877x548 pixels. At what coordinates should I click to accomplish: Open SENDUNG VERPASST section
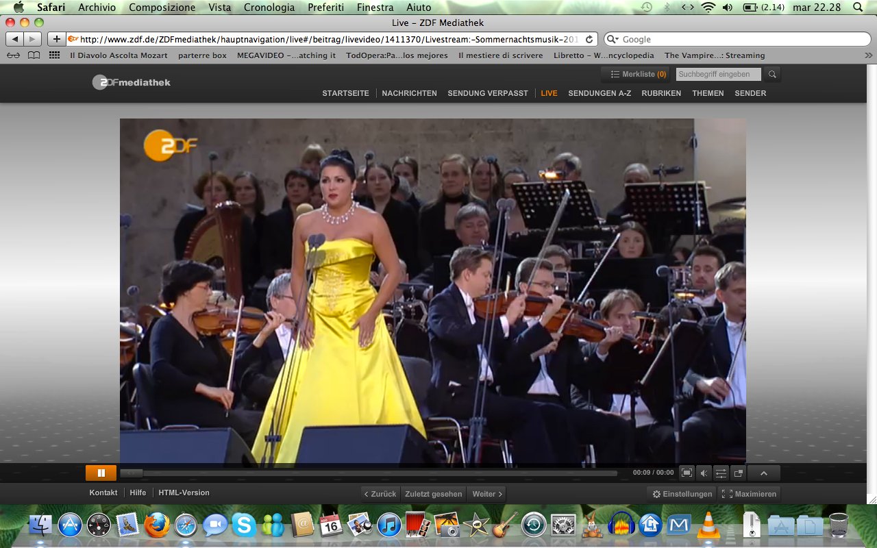488,93
